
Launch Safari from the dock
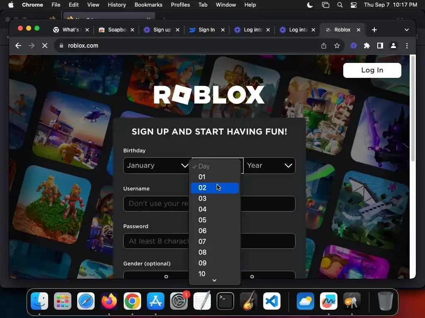(x=86, y=301)
